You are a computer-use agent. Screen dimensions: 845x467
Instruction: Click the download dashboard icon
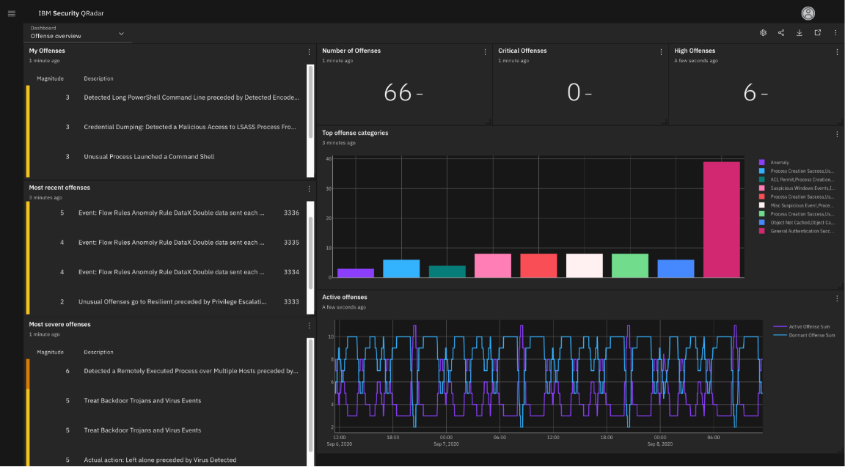pyautogui.click(x=800, y=33)
